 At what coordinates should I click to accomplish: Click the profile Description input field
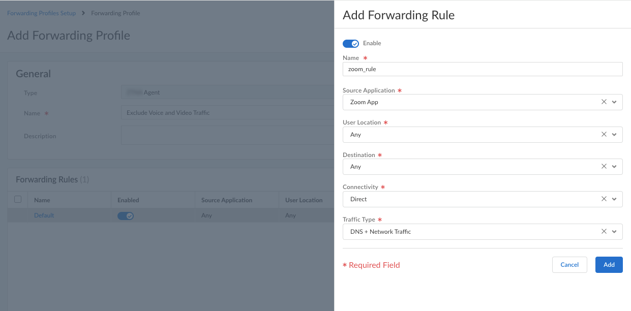[227, 136]
